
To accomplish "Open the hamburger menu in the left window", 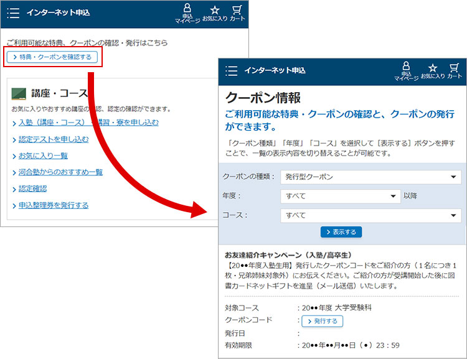I will pyautogui.click(x=13, y=13).
